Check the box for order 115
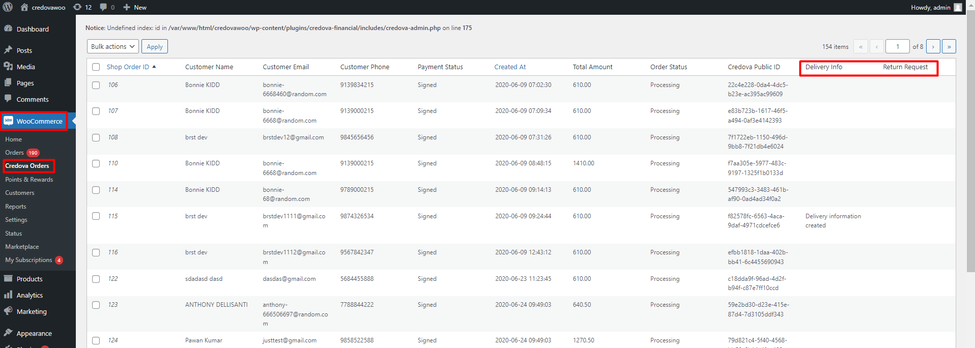This screenshot has height=348, width=975. [96, 216]
